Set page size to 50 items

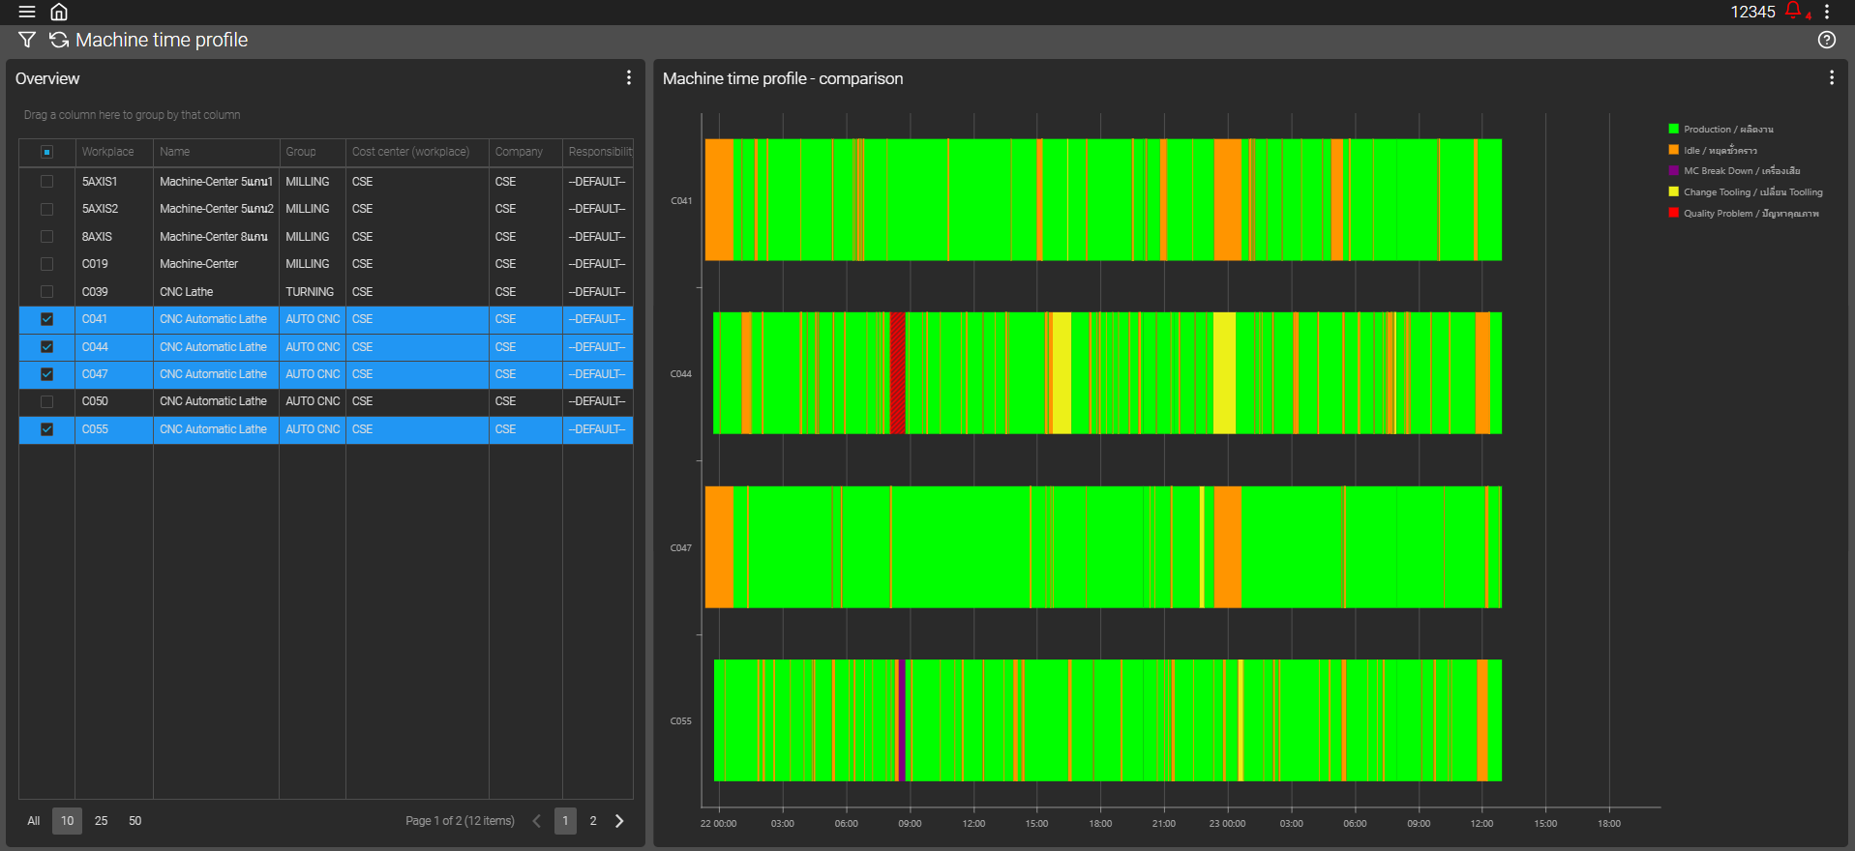coord(135,821)
